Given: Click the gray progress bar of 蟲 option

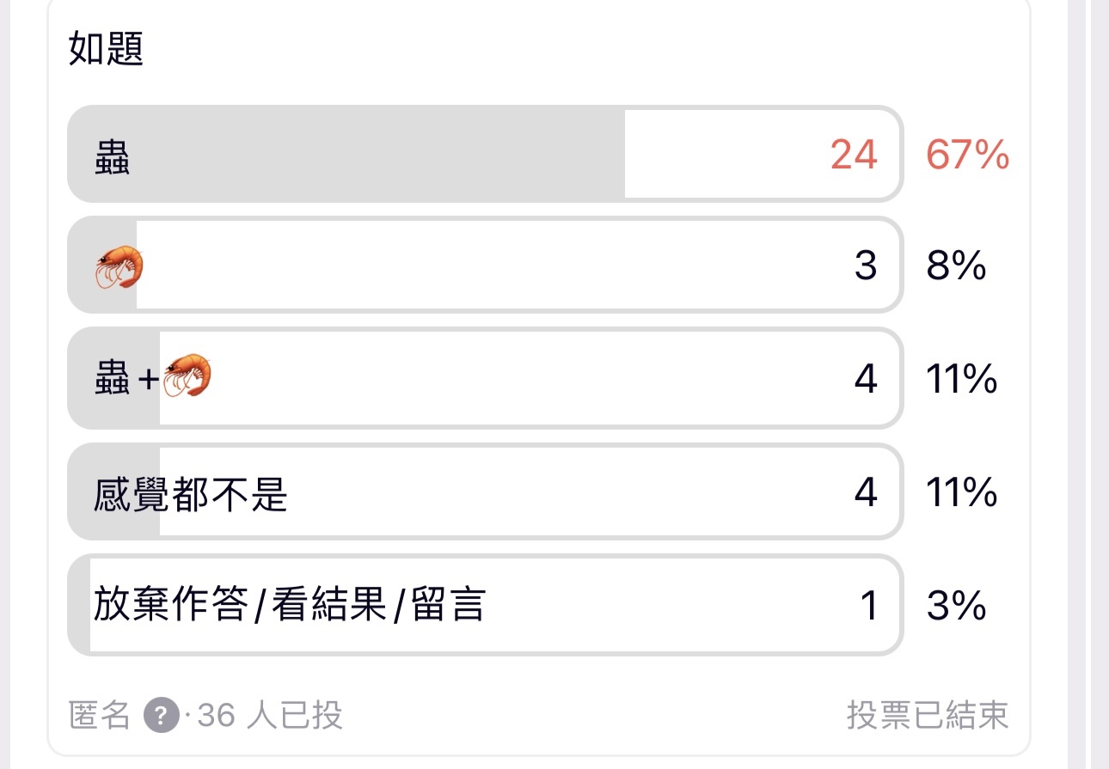Looking at the screenshot, I should click(346, 155).
